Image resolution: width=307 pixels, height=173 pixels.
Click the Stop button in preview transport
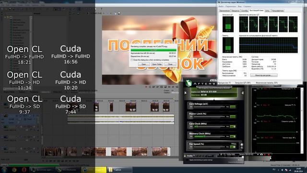point(165,86)
